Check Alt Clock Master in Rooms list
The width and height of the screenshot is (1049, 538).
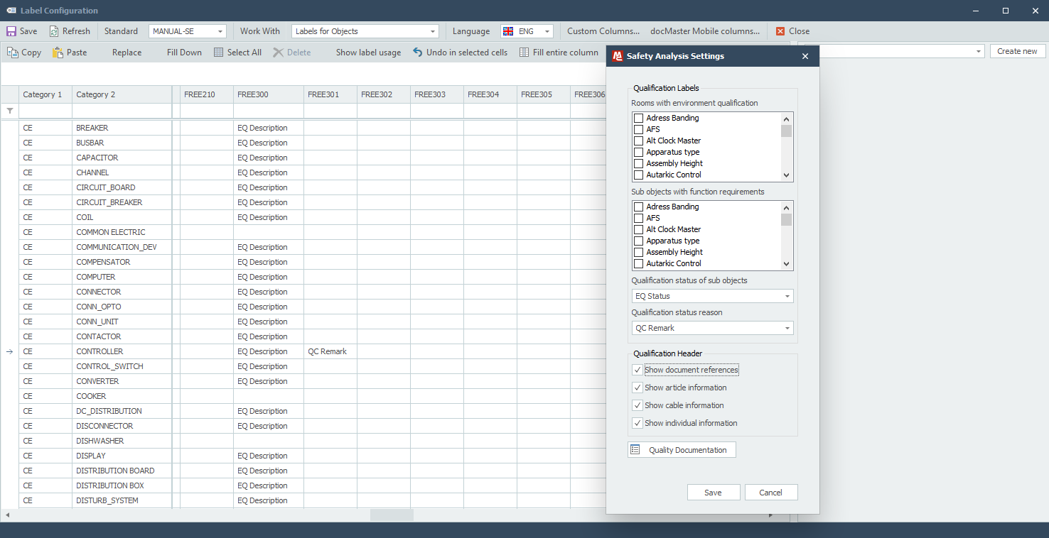tap(638, 141)
